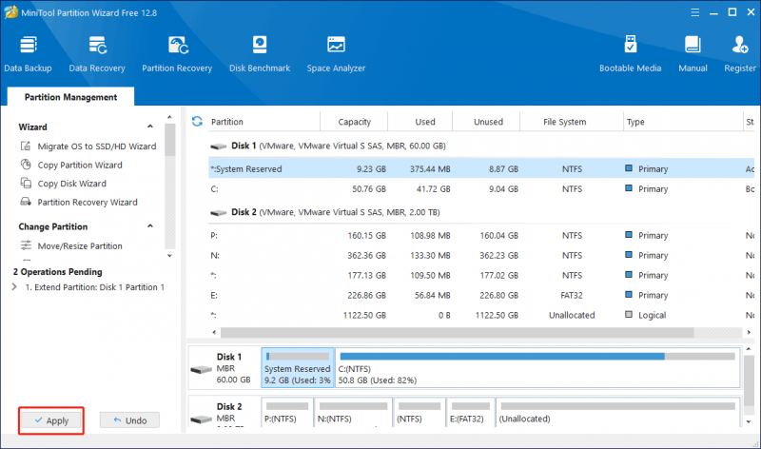Collapse the Change Partition section
This screenshot has width=761, height=449.
coord(150,226)
